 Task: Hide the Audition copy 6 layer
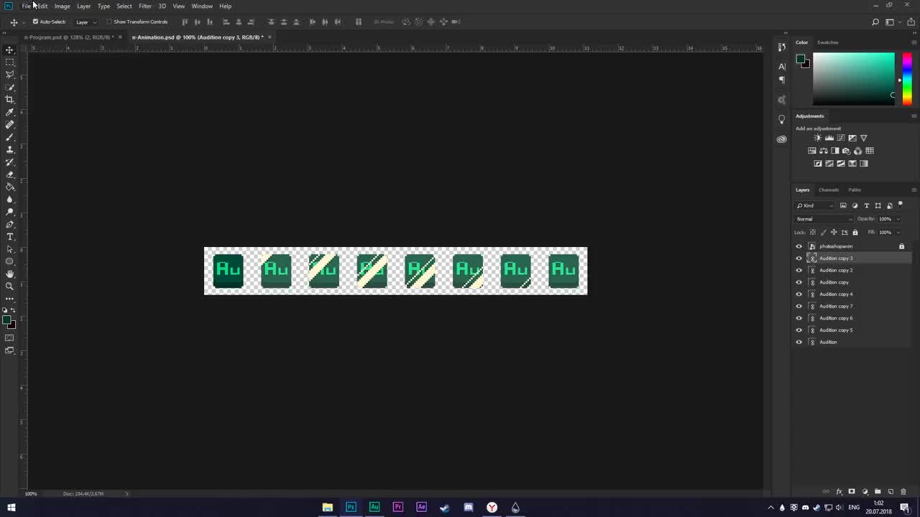[799, 318]
